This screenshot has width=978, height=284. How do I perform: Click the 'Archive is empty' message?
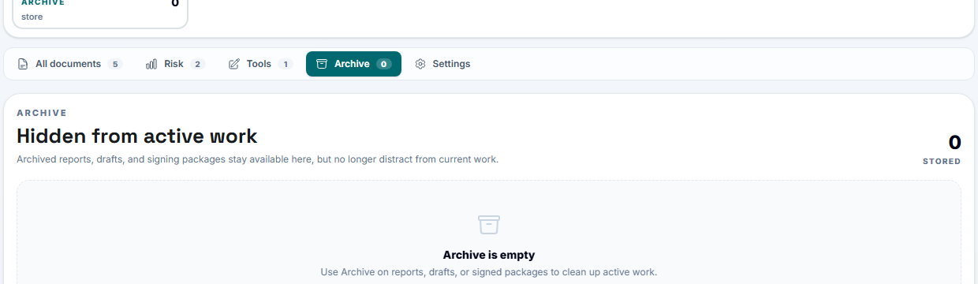[x=489, y=255]
